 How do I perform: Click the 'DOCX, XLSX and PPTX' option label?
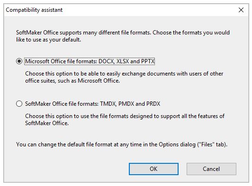[90, 61]
